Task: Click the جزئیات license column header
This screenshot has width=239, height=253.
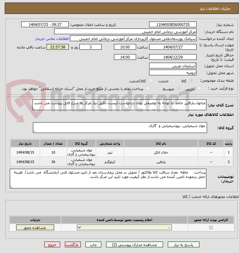Action: click(x=35, y=220)
